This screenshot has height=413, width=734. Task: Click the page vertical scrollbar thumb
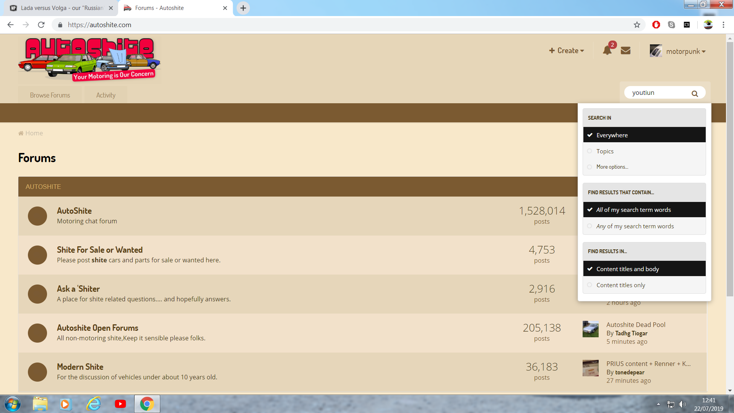tap(730, 168)
